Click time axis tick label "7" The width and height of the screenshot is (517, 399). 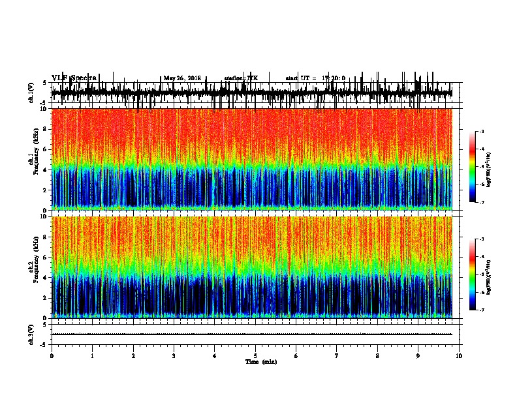click(x=337, y=356)
